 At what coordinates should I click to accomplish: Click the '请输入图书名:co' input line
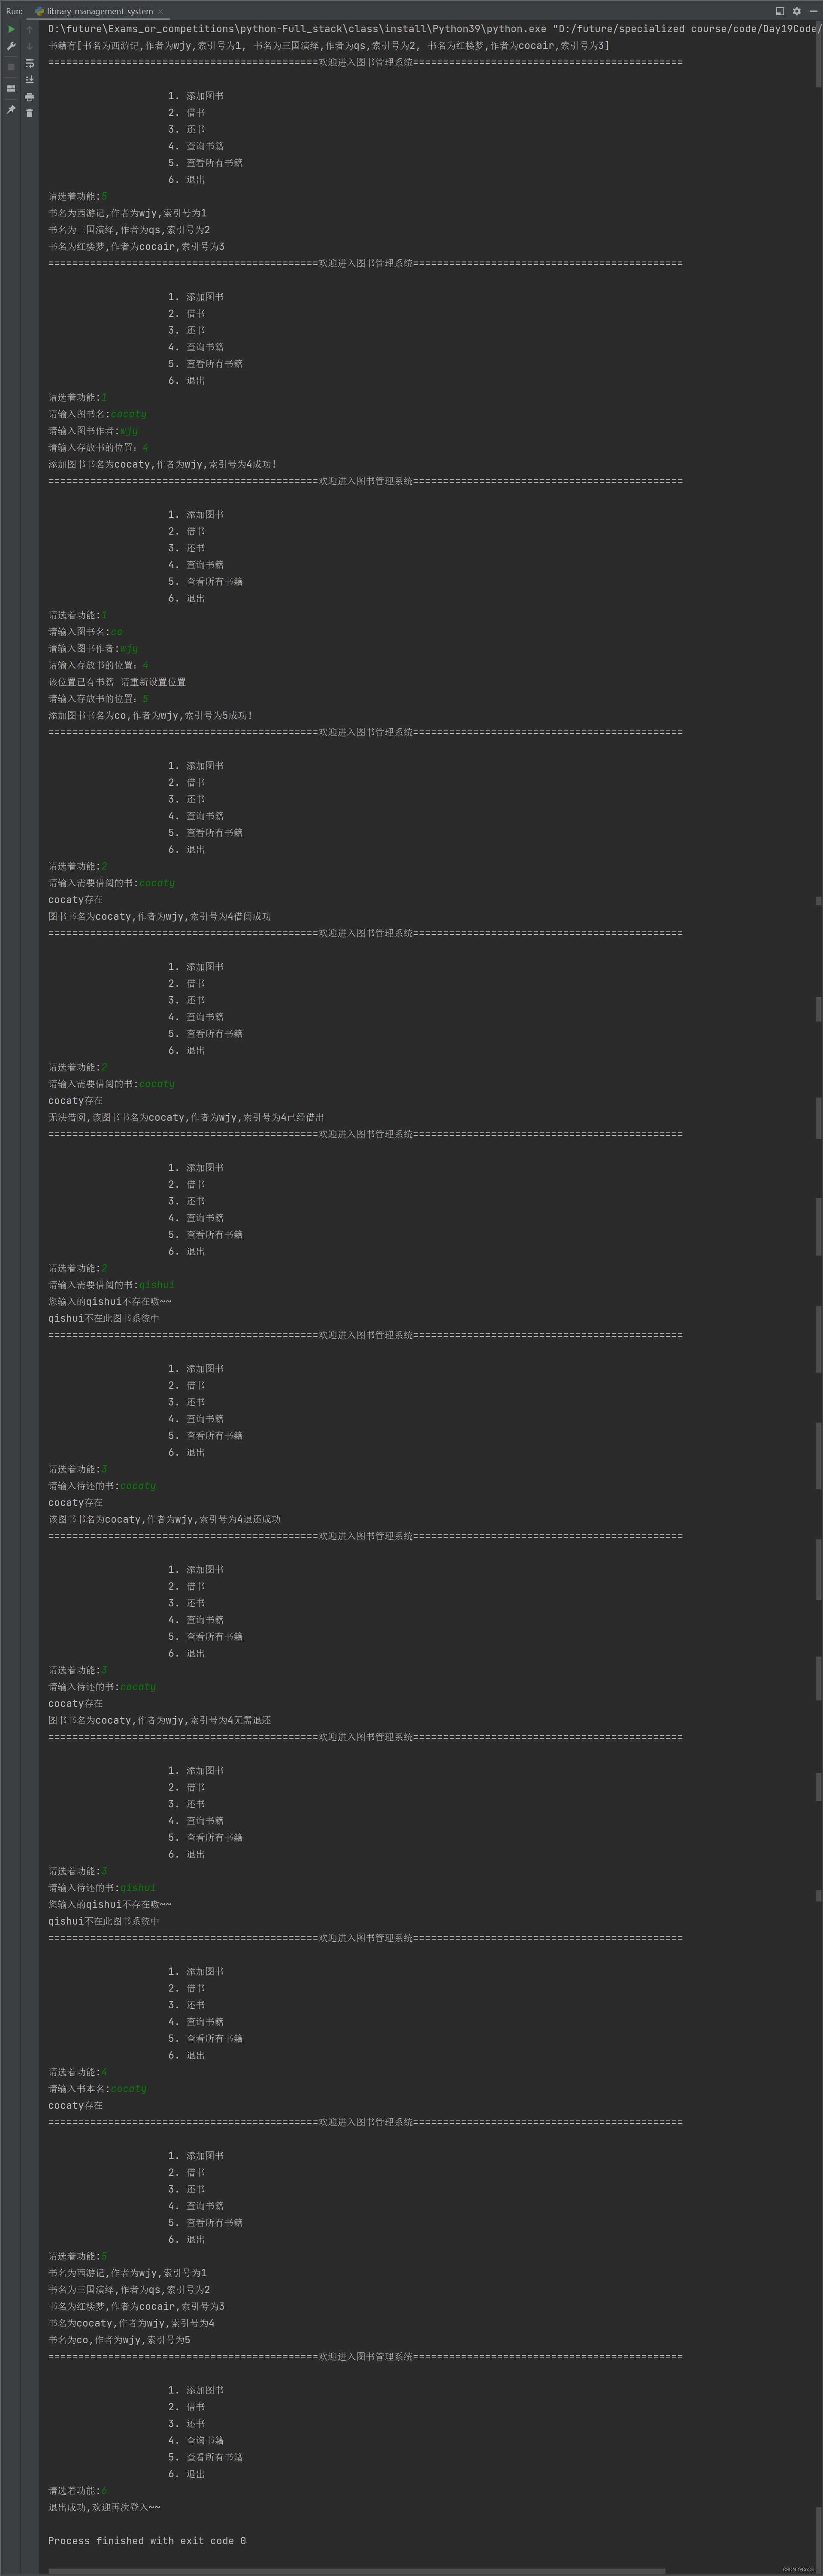coord(85,632)
